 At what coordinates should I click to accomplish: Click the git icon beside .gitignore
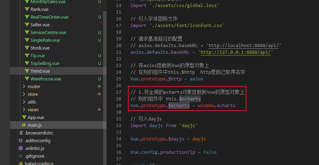click(x=21, y=156)
